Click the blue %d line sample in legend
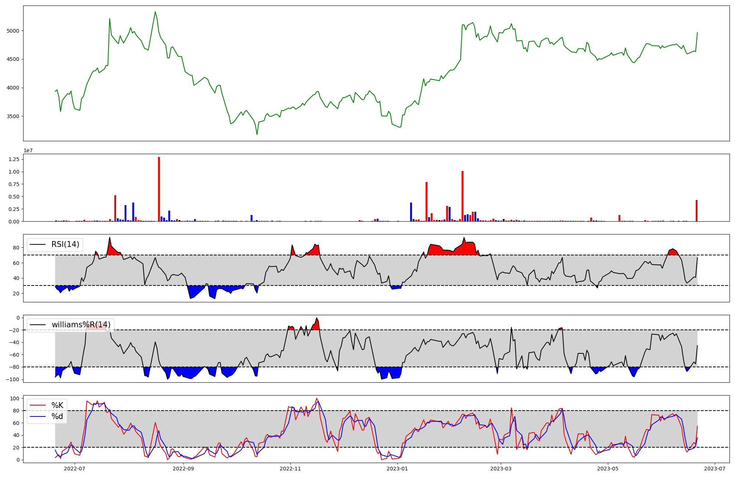Screen dimensions: 735x477 pos(37,416)
